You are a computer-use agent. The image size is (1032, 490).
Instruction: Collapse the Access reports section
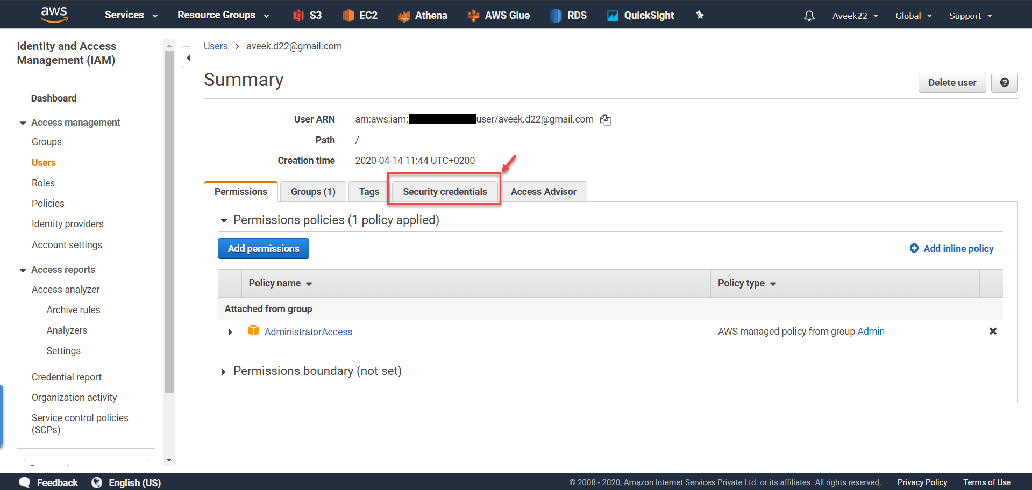tap(23, 270)
